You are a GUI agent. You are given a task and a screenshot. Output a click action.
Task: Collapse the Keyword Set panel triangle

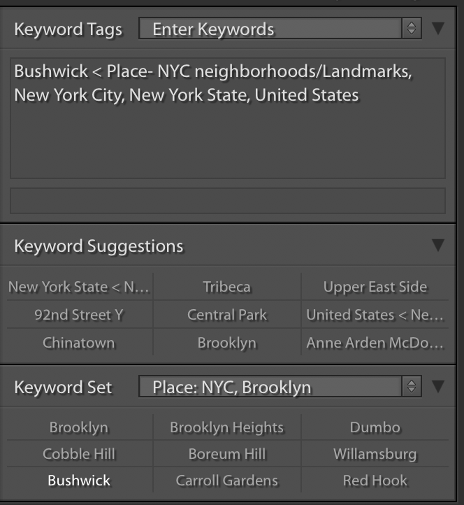[x=438, y=387]
